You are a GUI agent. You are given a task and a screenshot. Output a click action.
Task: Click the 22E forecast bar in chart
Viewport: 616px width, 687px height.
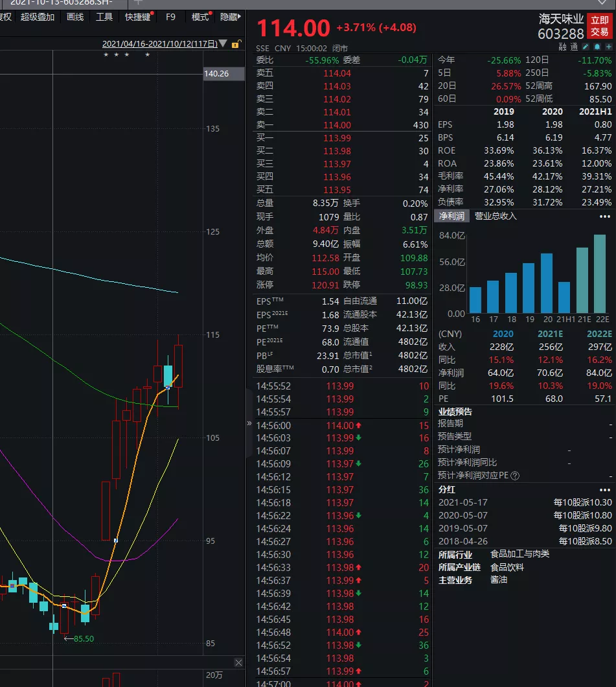[x=600, y=274]
